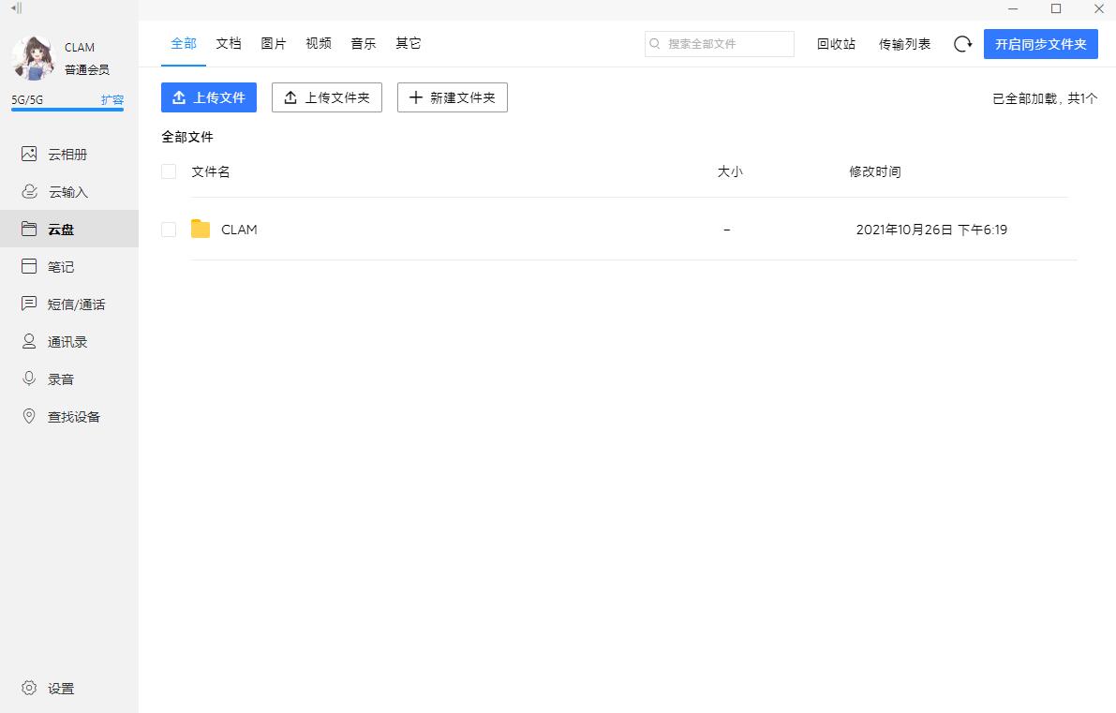The width and height of the screenshot is (1116, 713).
Task: Toggle the select-all checkbox beside 文件名
Action: pyautogui.click(x=169, y=171)
